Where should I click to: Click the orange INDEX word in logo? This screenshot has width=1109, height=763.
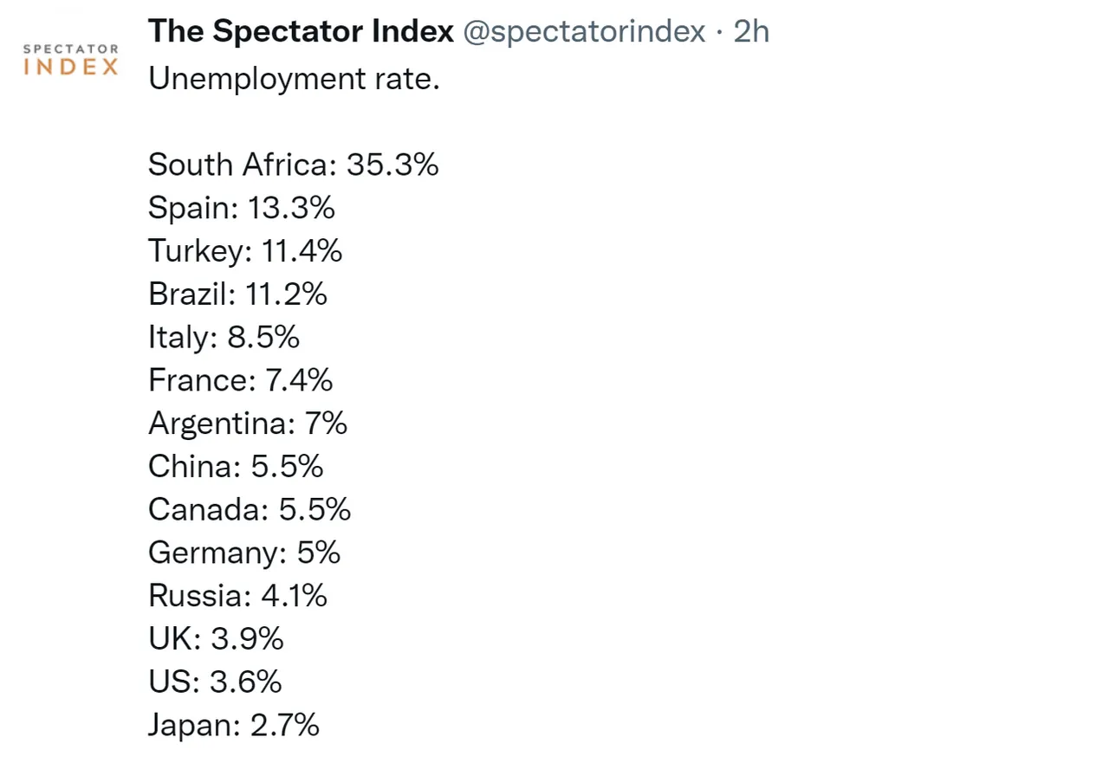(71, 68)
